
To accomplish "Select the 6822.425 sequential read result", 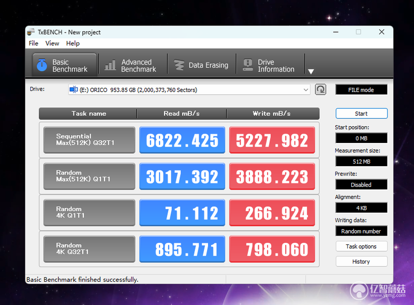I will (x=182, y=140).
